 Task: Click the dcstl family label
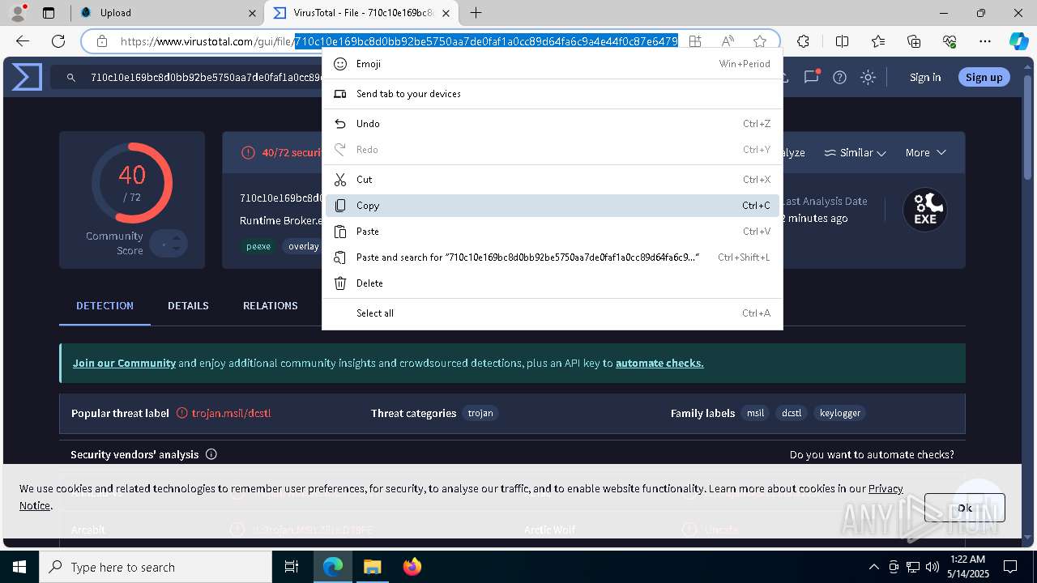(792, 413)
